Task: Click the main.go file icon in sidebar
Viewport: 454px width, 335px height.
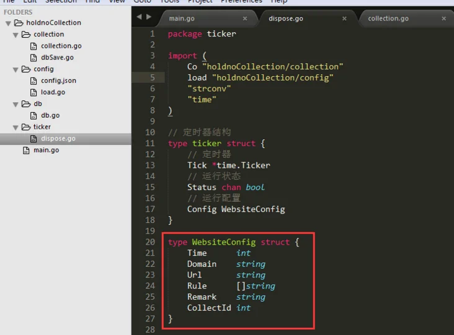Action: 26,150
